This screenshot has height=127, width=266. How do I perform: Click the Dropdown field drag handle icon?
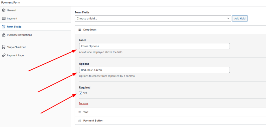coord(79,30)
